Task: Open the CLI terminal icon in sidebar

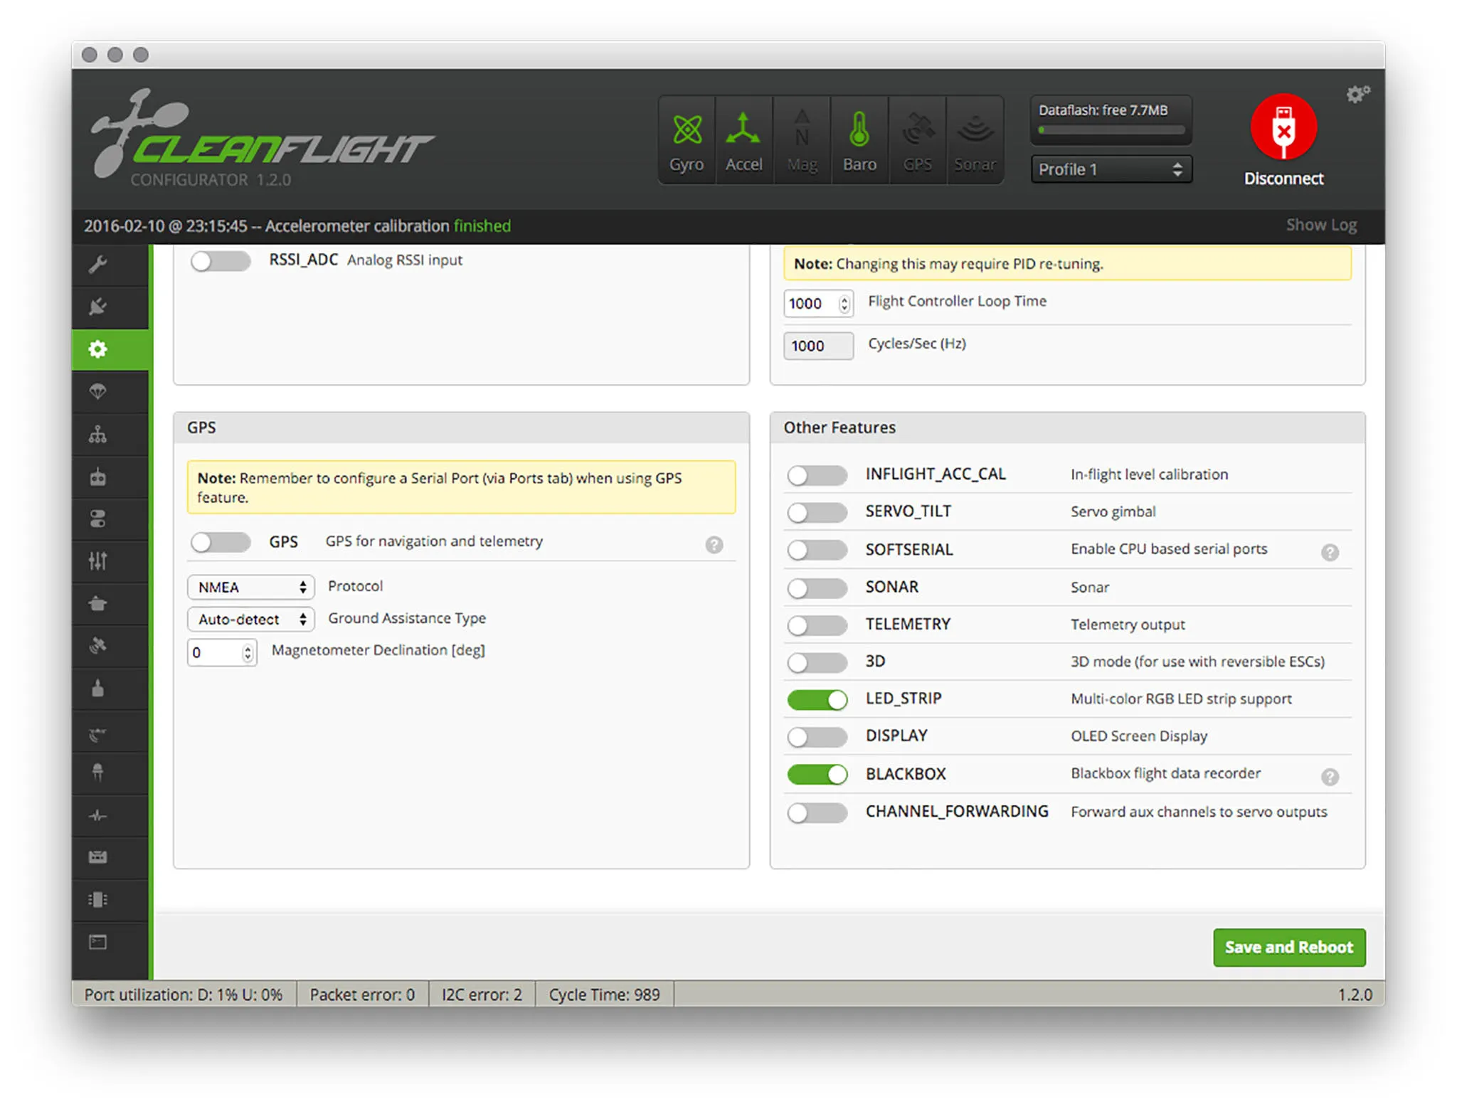Action: coord(98,943)
